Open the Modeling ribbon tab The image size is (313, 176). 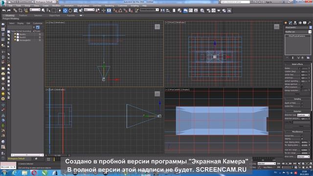coord(10,15)
